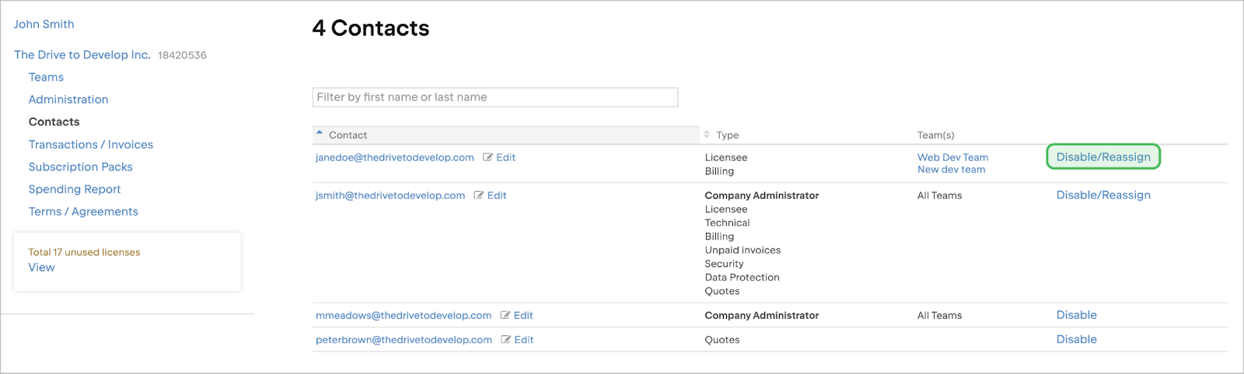Click the filter by name input field
The image size is (1244, 374).
point(495,98)
